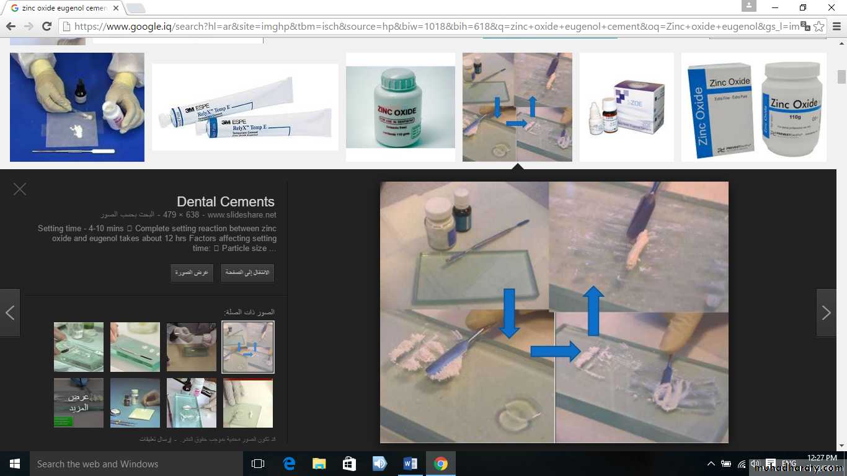Click the Chrome address bar URL field
This screenshot has height=476, width=847.
point(434,26)
